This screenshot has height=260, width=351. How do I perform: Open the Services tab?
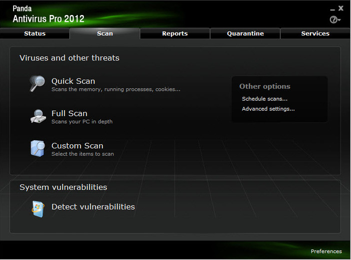[315, 34]
